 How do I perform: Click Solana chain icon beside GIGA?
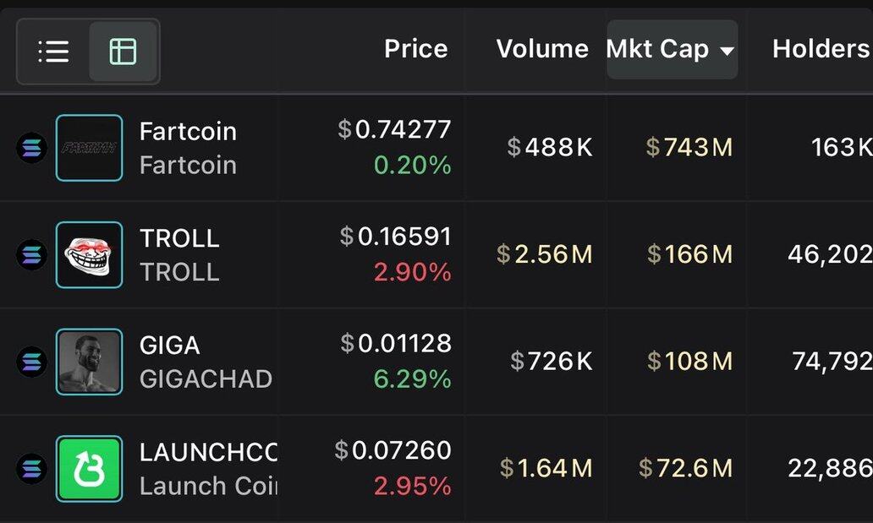[32, 361]
